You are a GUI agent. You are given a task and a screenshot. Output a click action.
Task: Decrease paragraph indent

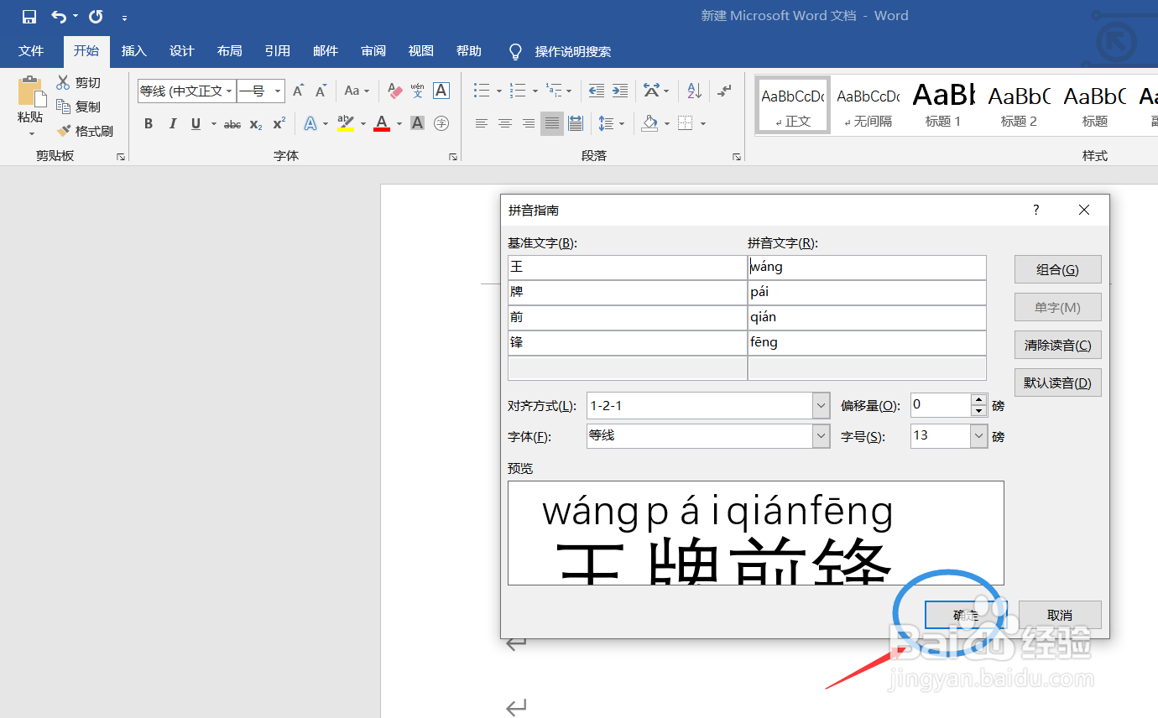point(597,91)
